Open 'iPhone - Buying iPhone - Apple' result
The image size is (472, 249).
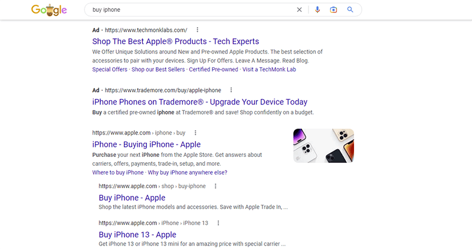(x=146, y=144)
